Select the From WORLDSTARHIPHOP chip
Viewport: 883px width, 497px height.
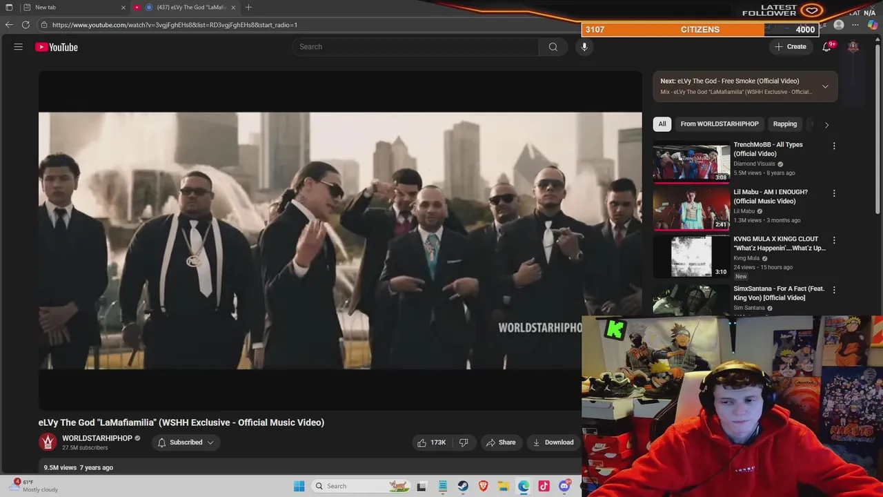[x=720, y=124]
